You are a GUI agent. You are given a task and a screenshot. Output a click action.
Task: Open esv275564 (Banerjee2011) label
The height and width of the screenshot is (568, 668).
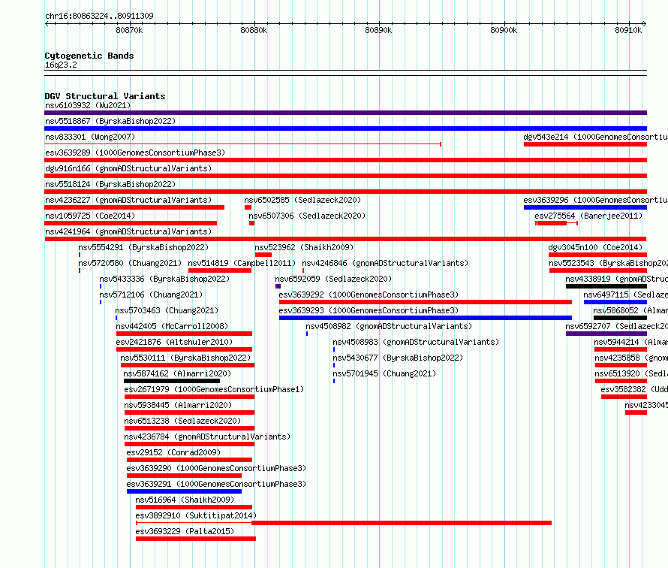(588, 216)
